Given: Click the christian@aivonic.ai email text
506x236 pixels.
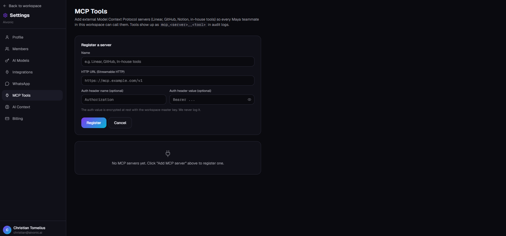Looking at the screenshot, I should (x=28, y=233).
